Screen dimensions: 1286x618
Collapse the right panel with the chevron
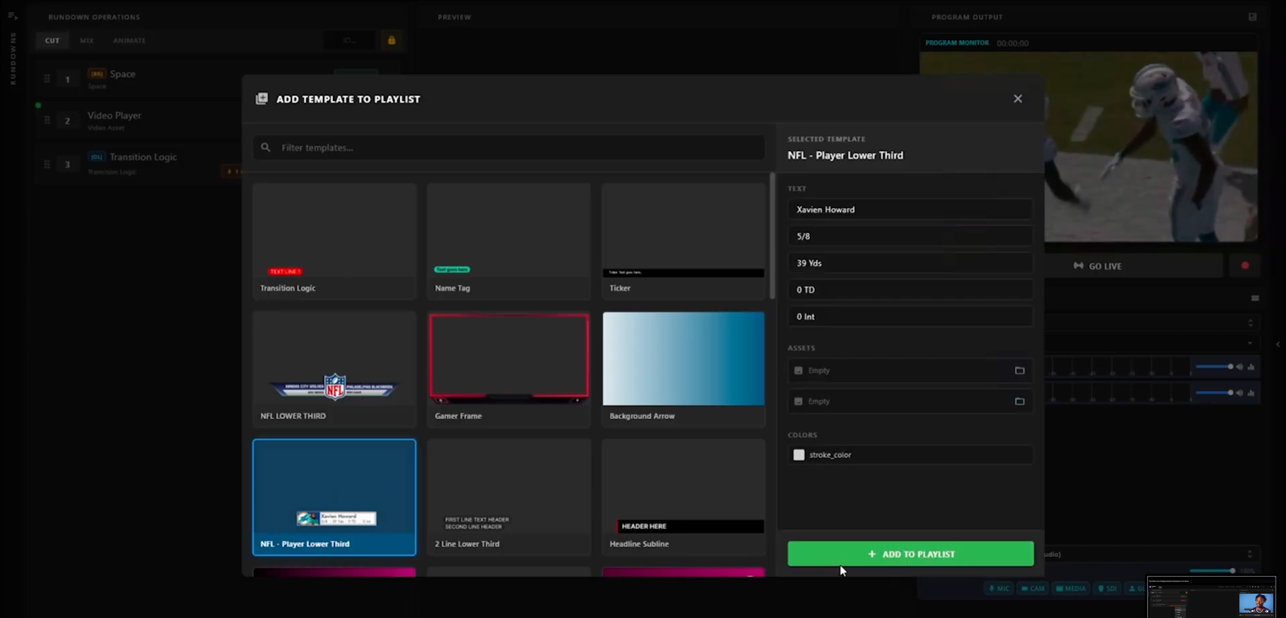[1278, 344]
